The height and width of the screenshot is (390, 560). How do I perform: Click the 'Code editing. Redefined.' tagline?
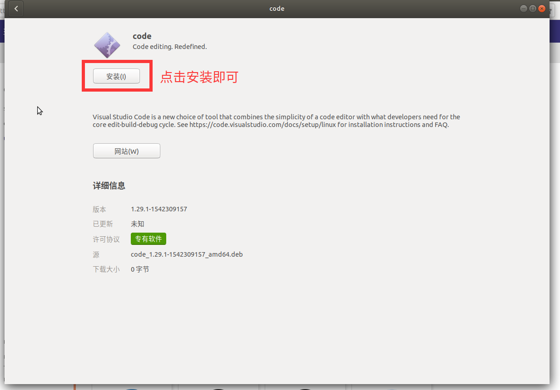coord(169,47)
